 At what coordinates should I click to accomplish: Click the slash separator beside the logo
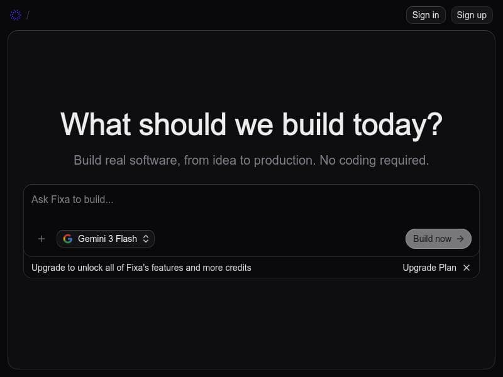click(28, 15)
